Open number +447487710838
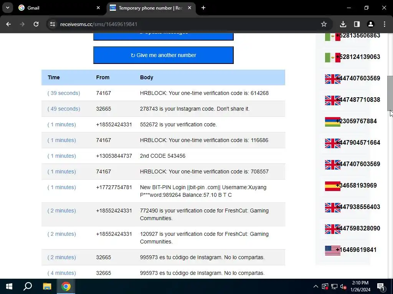 tap(358, 100)
